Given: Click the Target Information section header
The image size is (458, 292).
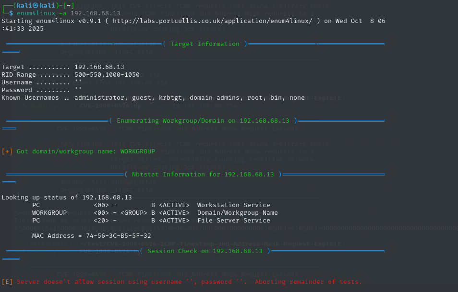Looking at the screenshot, I should (x=205, y=44).
